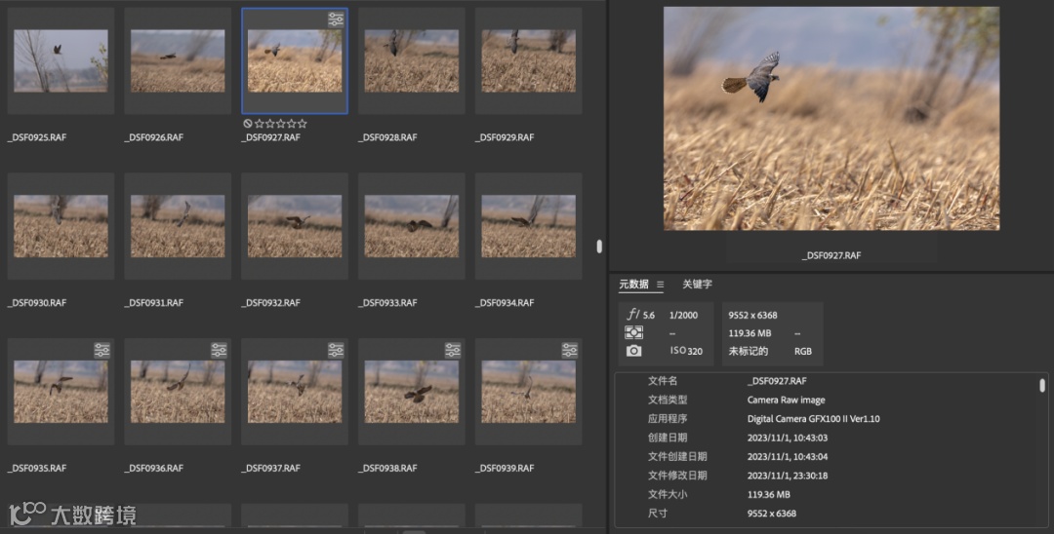Viewport: 1054px width, 534px height.
Task: Click the _DSF0930.RAF filename label
Action: tap(37, 303)
